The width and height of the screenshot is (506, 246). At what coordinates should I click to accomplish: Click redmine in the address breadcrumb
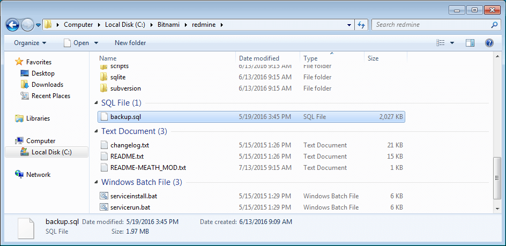(203, 25)
